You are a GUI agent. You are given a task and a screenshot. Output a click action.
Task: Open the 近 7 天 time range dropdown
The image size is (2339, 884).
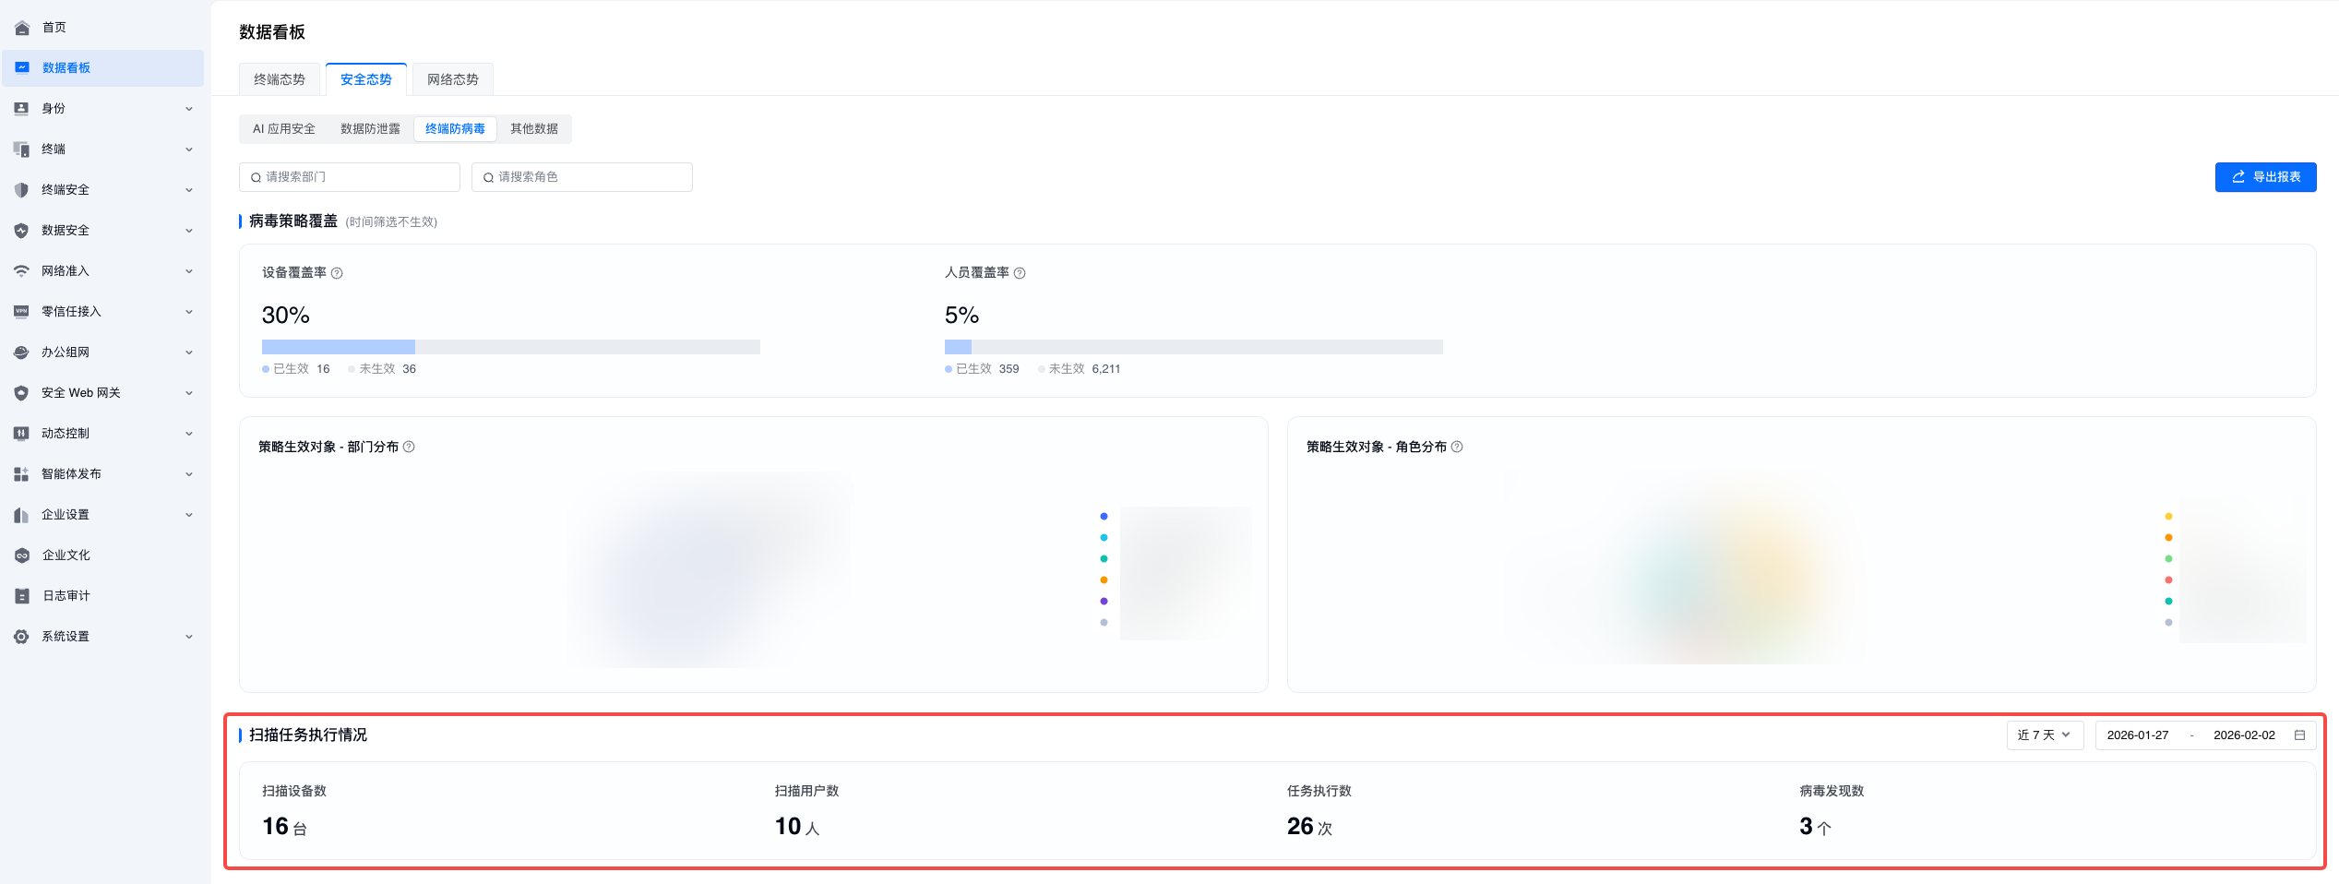2045,735
